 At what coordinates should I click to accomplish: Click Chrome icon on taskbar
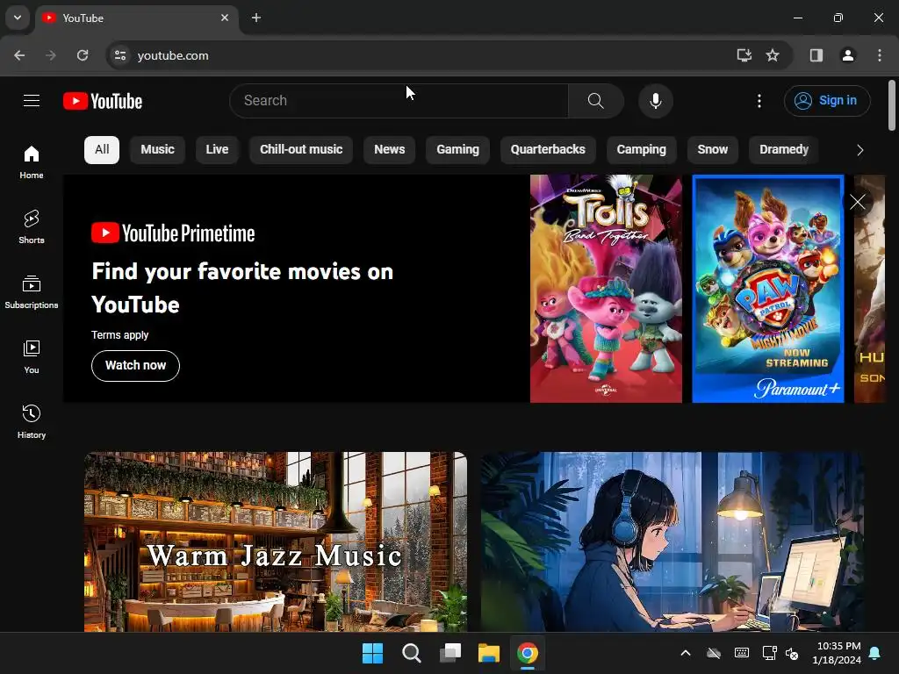click(528, 653)
